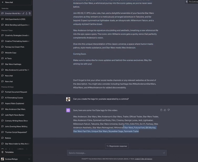This screenshot has height=162, width=198.
Task: Open the Templates item in sidebar
Action: coord(16,152)
